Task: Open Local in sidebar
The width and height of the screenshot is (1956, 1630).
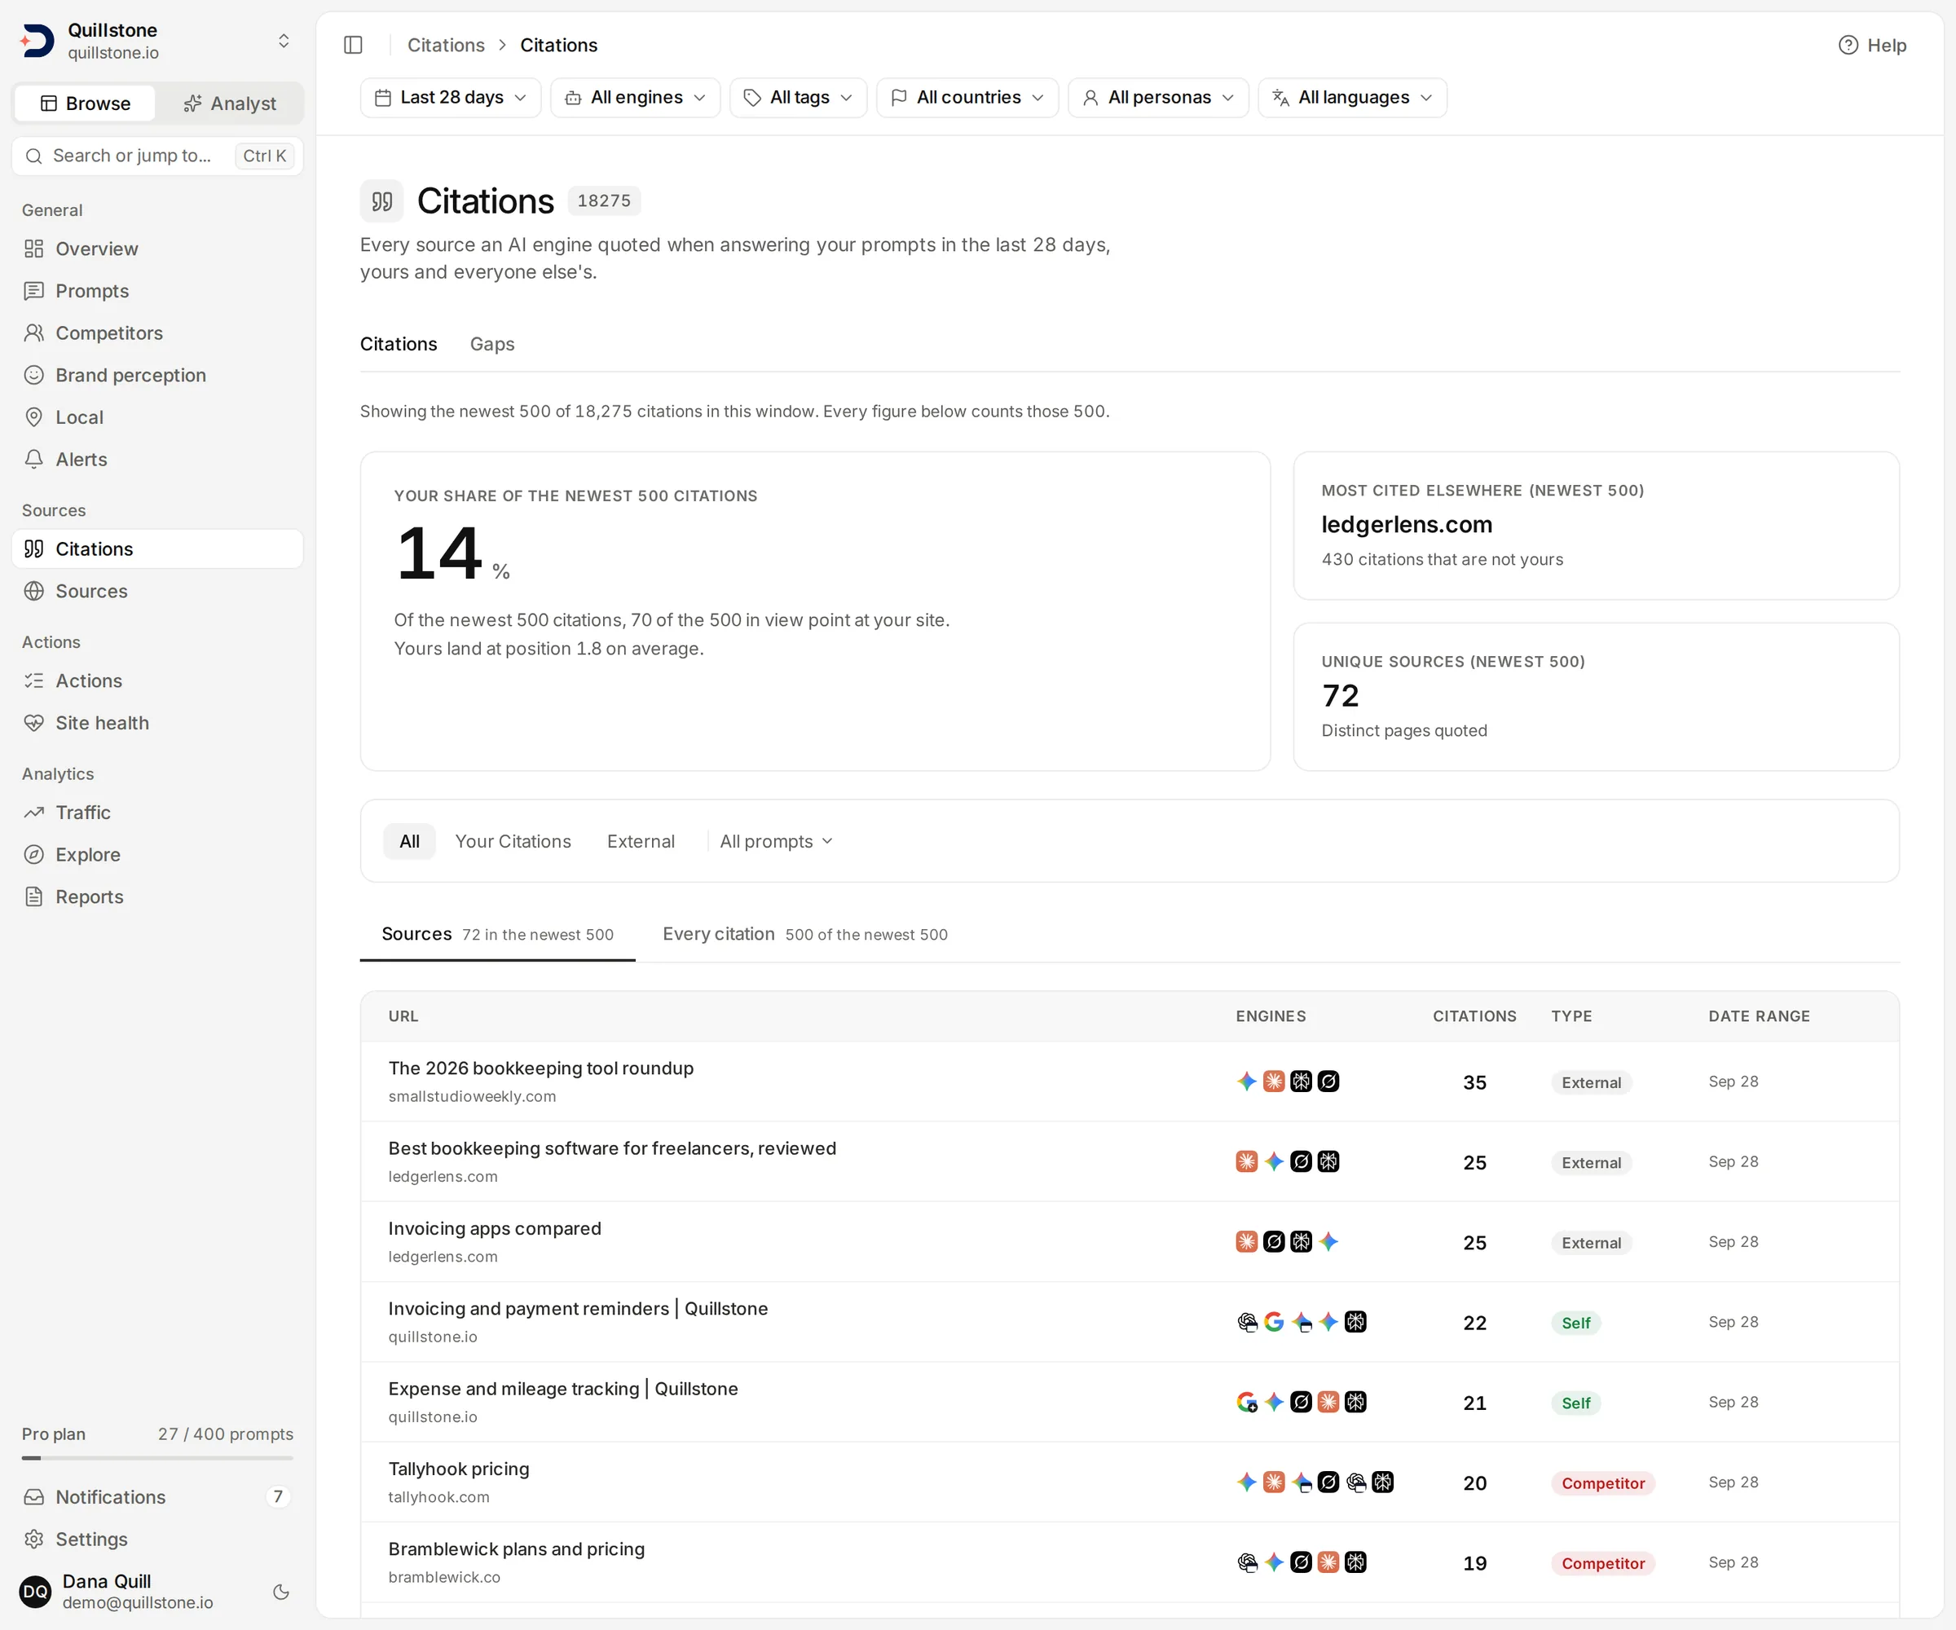Action: click(x=157, y=417)
